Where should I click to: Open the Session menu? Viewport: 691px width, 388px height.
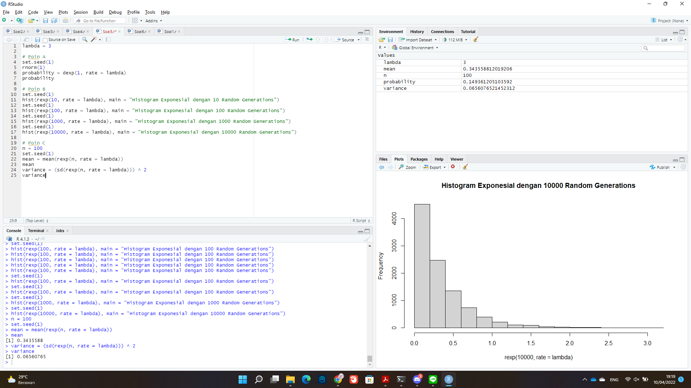click(x=80, y=12)
